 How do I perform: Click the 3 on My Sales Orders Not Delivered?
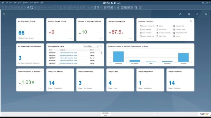pyautogui.click(x=20, y=58)
